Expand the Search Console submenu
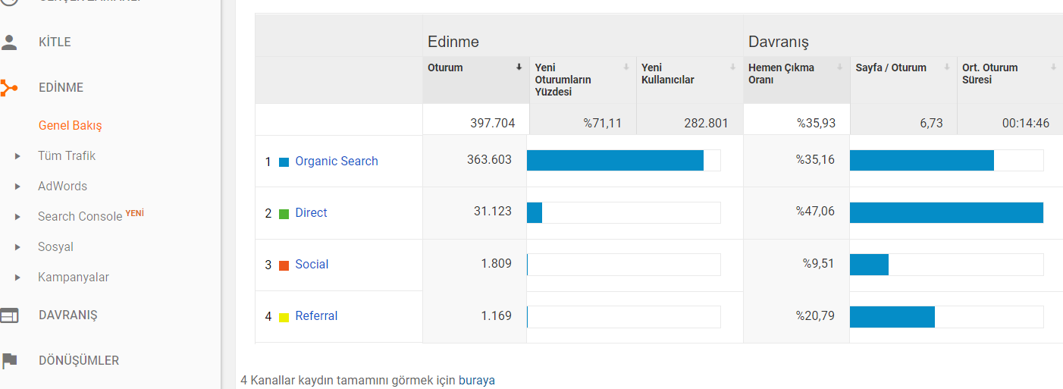 point(17,217)
